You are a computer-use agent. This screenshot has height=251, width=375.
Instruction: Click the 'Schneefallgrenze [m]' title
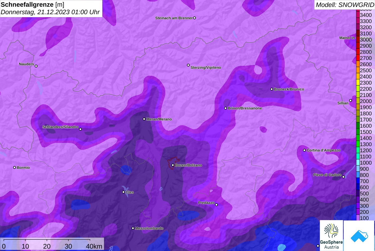pos(32,5)
